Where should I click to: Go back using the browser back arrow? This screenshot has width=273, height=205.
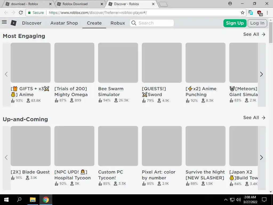(x=6, y=13)
